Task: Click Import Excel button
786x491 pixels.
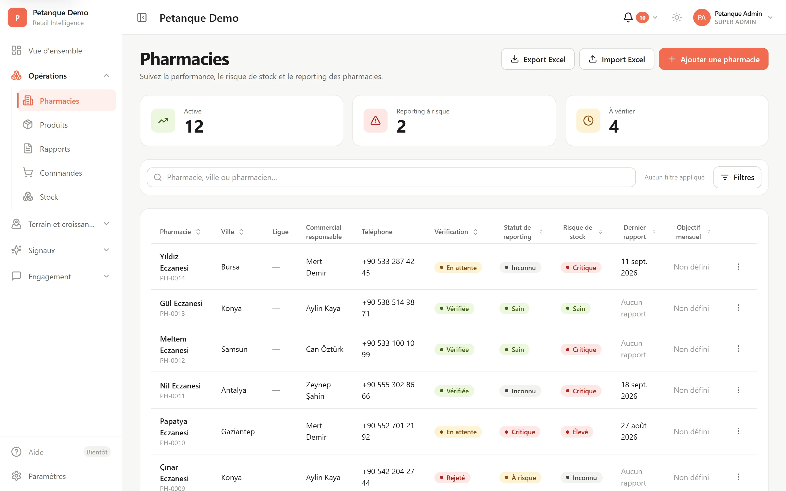Action: coord(617,59)
